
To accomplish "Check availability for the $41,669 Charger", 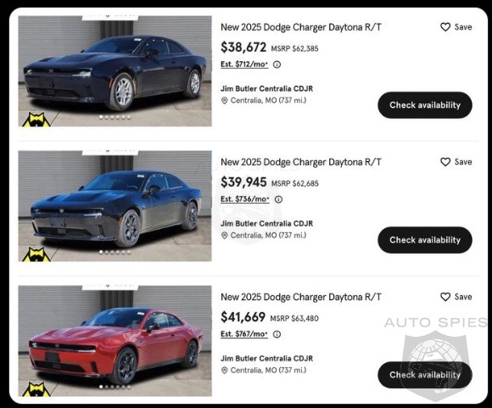I will point(425,375).
